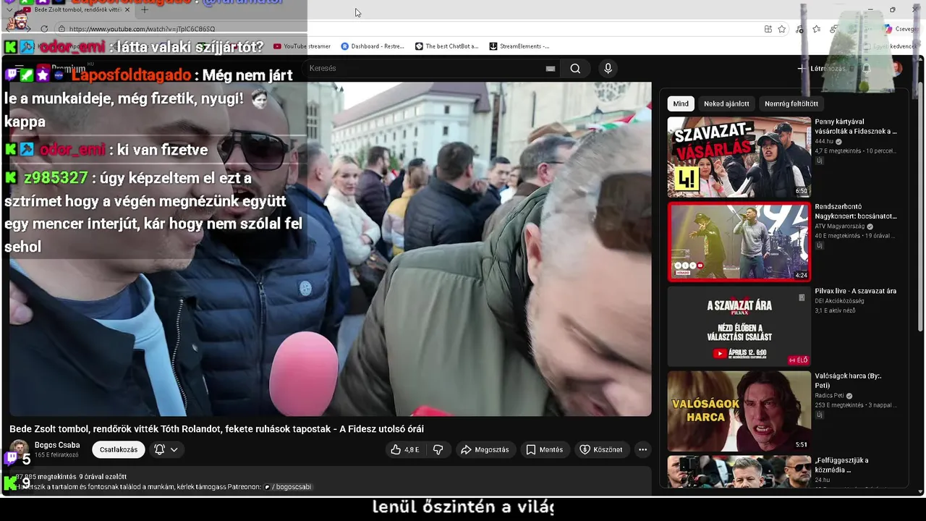Like the video with thumbs up
926x521 pixels.
pos(405,449)
